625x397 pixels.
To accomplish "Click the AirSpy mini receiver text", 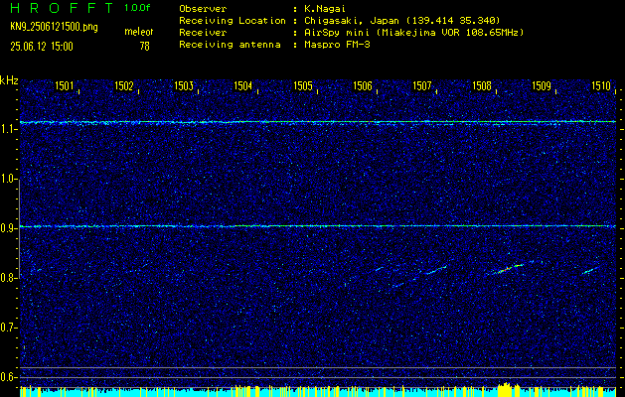I will tap(413, 32).
